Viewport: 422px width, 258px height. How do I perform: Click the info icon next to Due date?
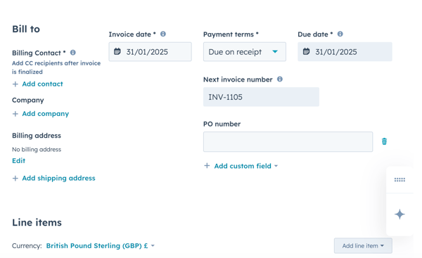point(340,34)
